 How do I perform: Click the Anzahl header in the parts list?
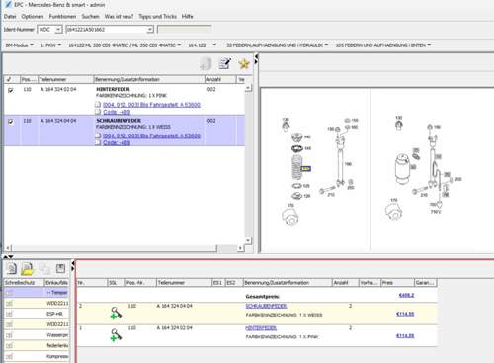coord(220,79)
